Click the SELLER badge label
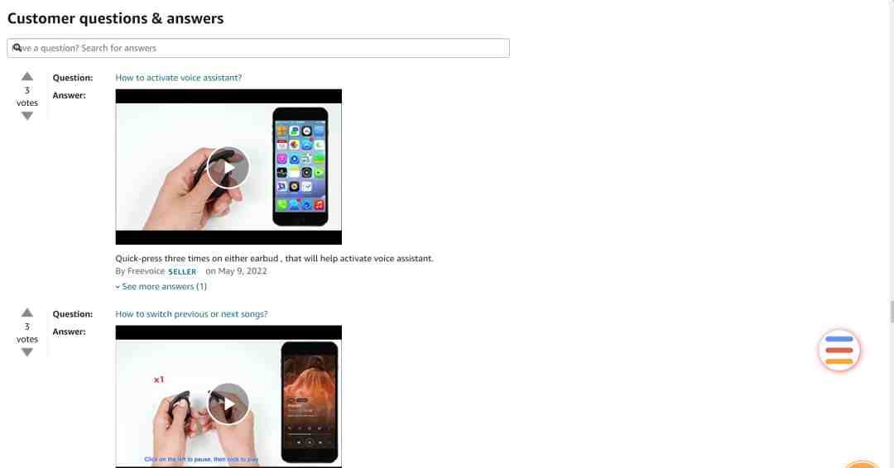Screen dimensions: 894x468 pos(182,271)
